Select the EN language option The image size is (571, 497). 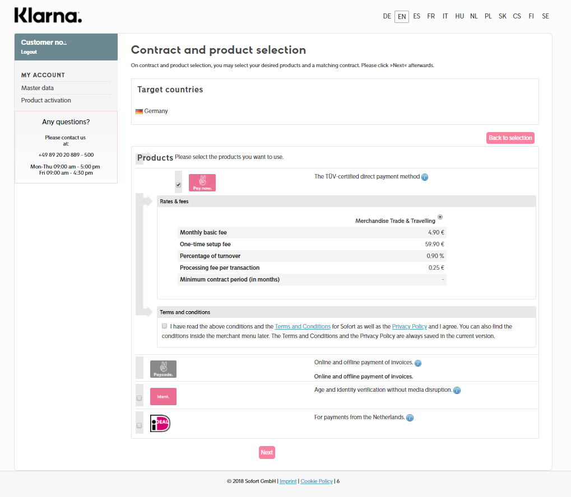[x=402, y=16]
